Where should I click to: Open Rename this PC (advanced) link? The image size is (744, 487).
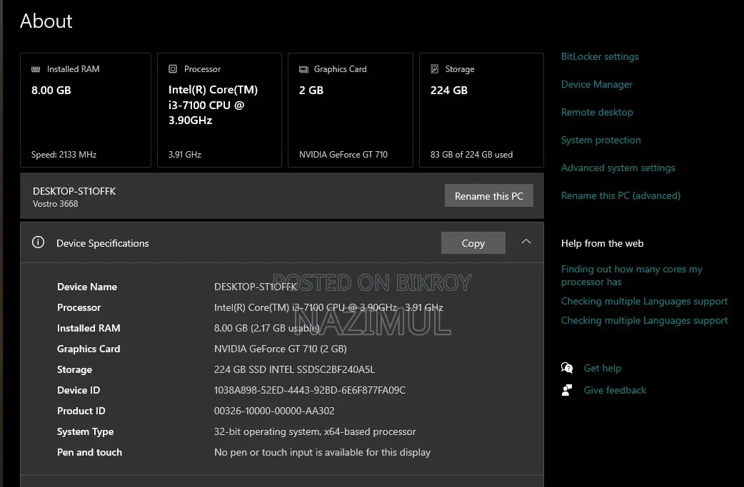tap(620, 195)
